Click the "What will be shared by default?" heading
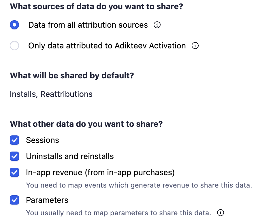256x223 pixels. [72, 76]
